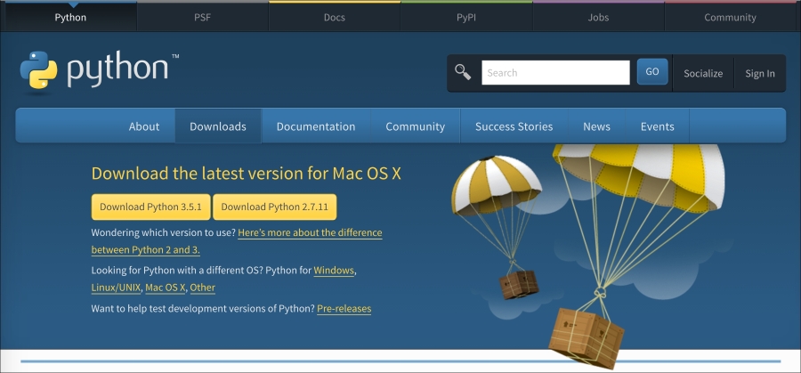Open the Socialize menu

point(702,73)
